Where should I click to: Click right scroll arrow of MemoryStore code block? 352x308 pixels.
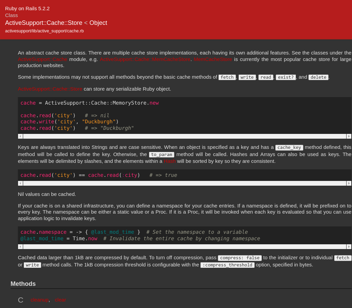tap(349, 136)
